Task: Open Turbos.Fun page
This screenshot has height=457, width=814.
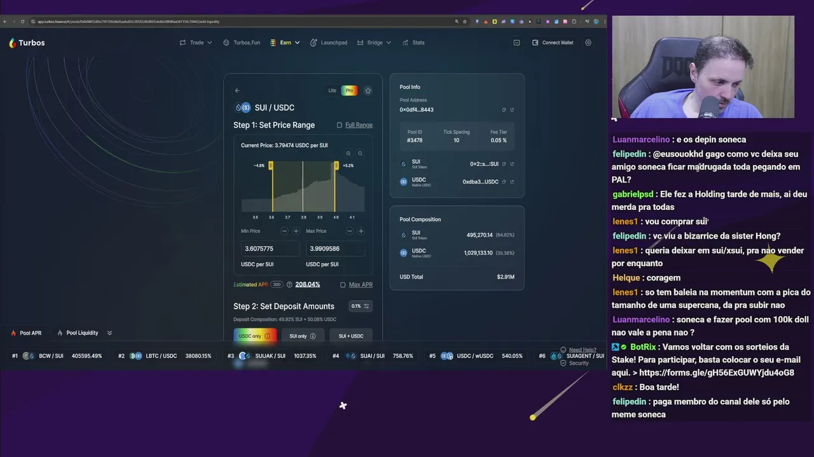Action: [x=242, y=43]
